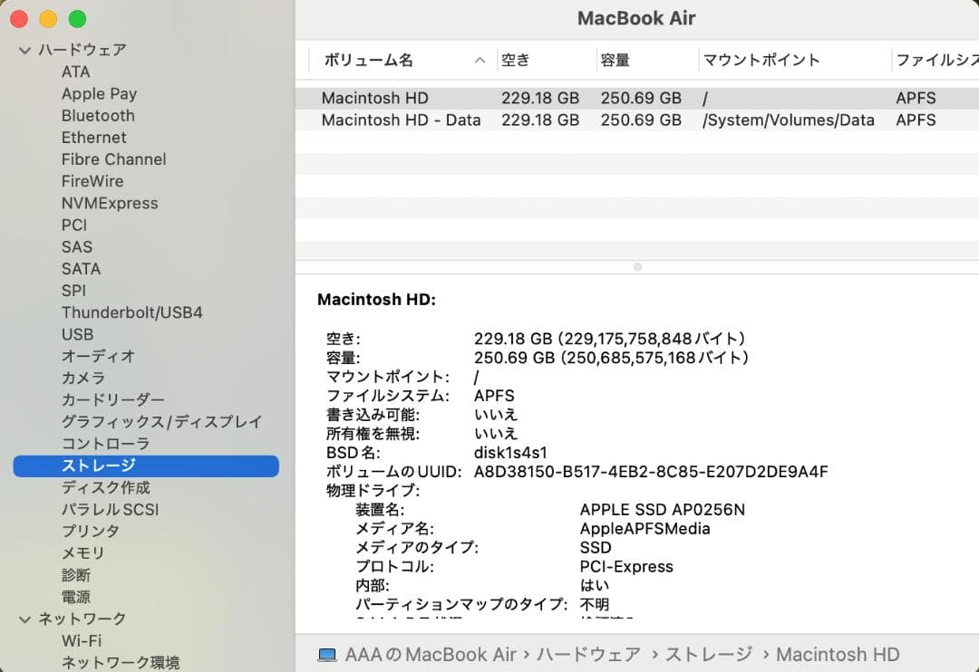
Task: Select 電源 in sidebar
Action: click(75, 597)
